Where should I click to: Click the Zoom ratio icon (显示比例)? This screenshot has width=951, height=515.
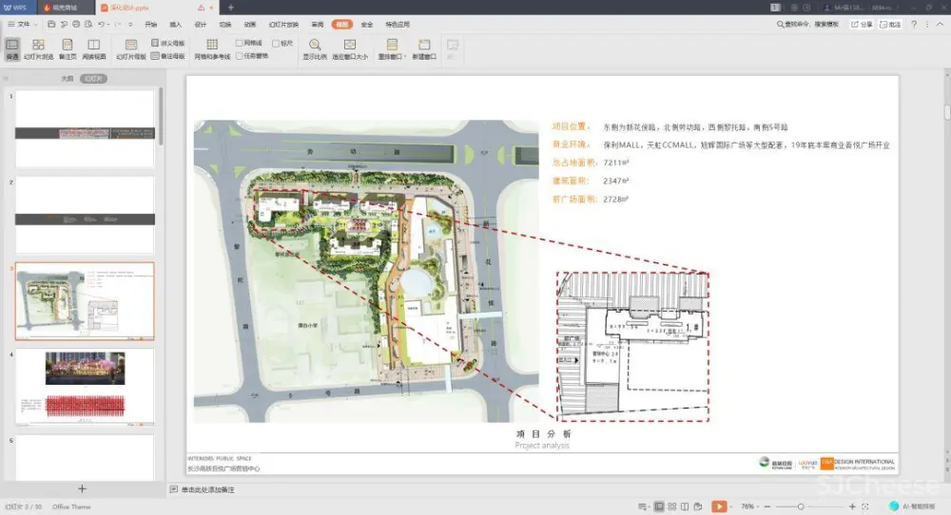pyautogui.click(x=314, y=48)
